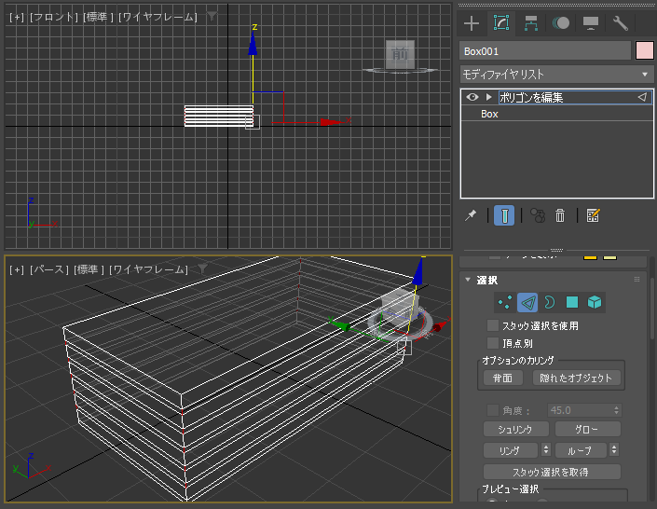Click the rollout drag grip of 選択

coord(636,280)
